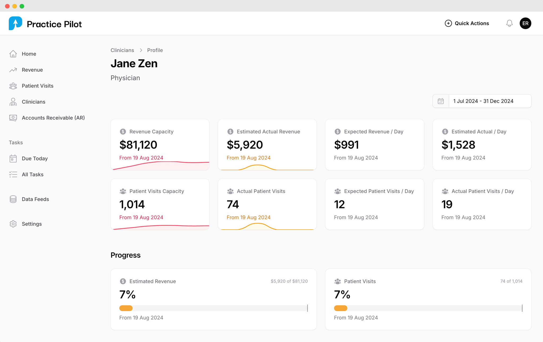Viewport: 543px width, 342px height.
Task: Open the Patient Visits sidebar page
Action: 37,86
